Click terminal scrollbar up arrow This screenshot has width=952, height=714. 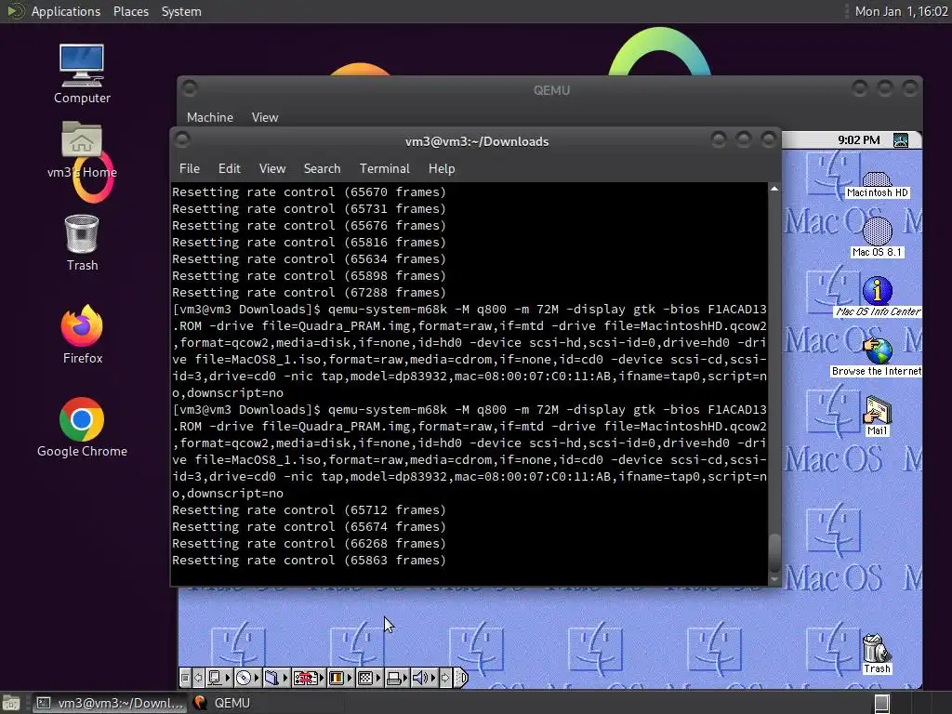[774, 189]
